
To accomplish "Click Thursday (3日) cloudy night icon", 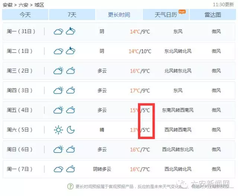I will tap(71, 90).
